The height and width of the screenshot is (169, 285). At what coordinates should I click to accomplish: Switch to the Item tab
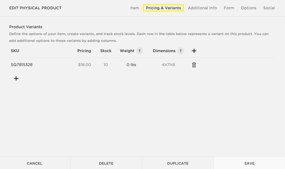pyautogui.click(x=135, y=8)
